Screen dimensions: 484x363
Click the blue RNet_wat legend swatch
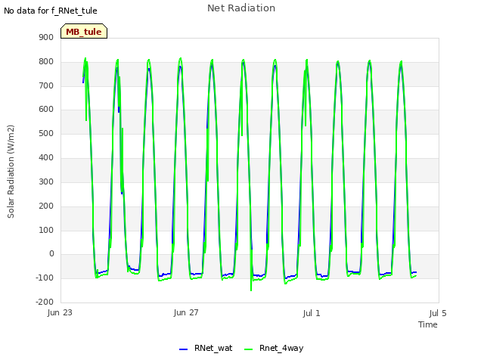pyautogui.click(x=183, y=349)
